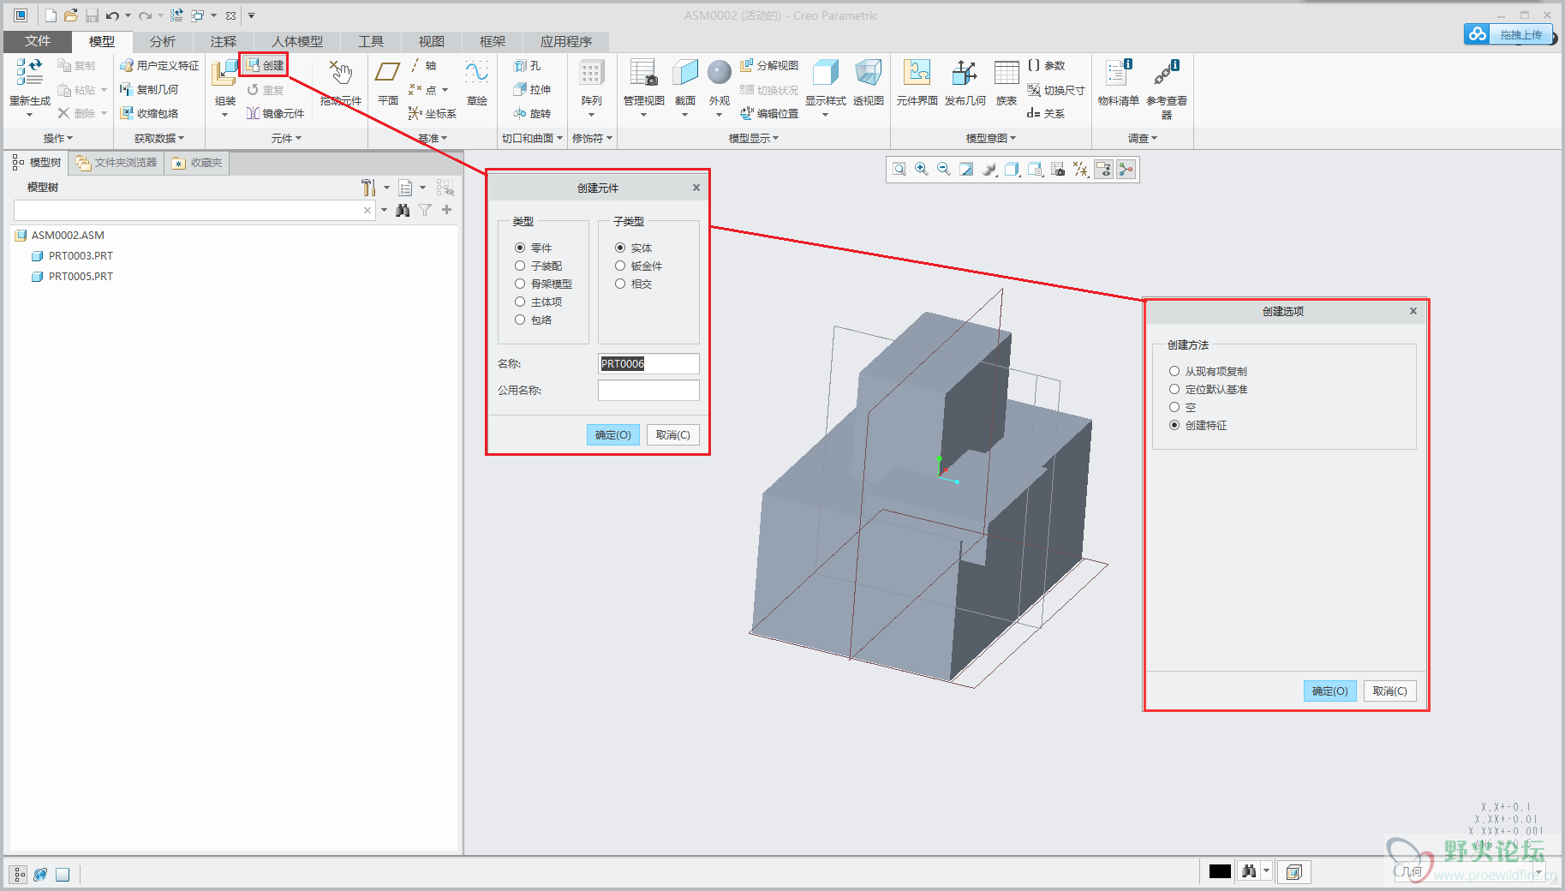This screenshot has height=891, width=1565.
Task: Open the File (文件) menu
Action: pos(38,41)
